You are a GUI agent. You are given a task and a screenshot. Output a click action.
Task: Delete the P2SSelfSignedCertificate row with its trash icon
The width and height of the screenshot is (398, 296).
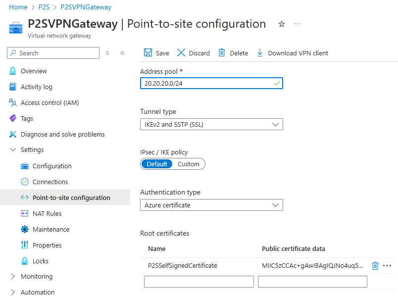[375, 266]
